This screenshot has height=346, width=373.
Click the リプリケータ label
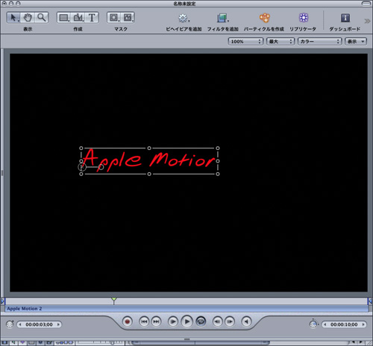click(x=303, y=29)
